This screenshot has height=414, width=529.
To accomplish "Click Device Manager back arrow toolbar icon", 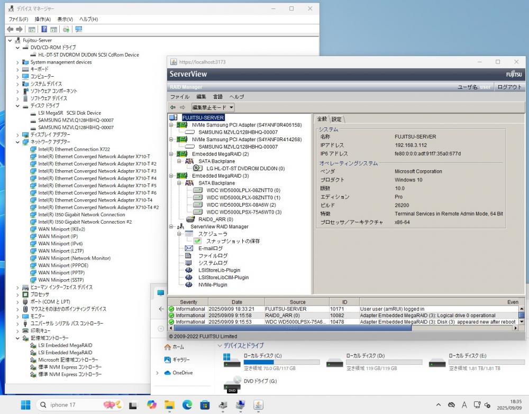I will pos(10,29).
